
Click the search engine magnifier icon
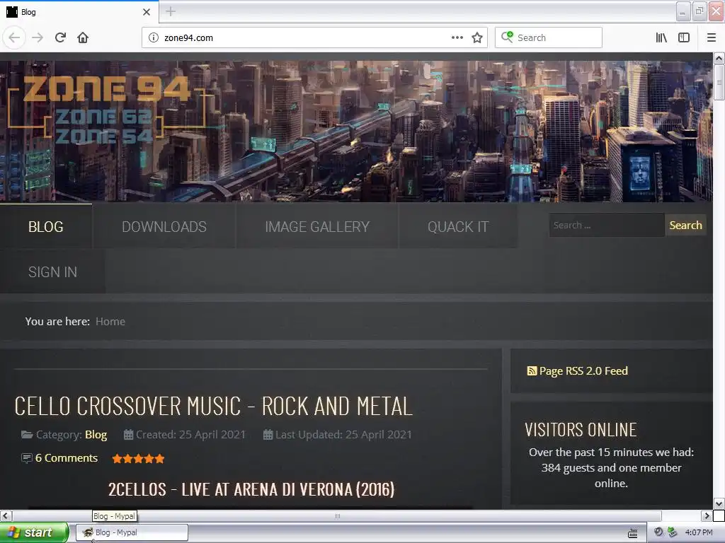coord(507,37)
